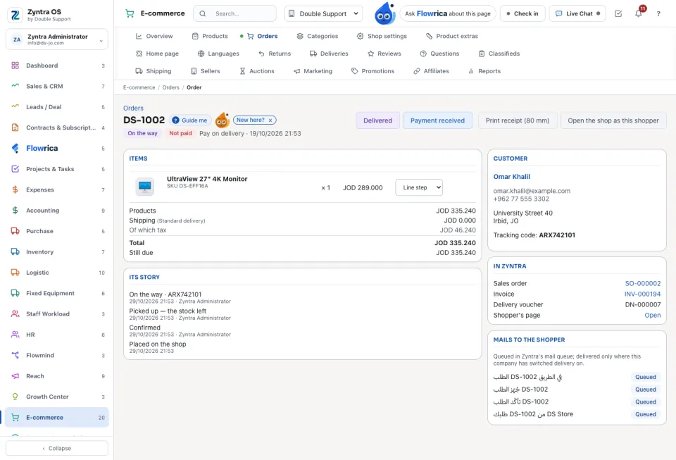Dismiss the New here? badge

[x=270, y=120]
